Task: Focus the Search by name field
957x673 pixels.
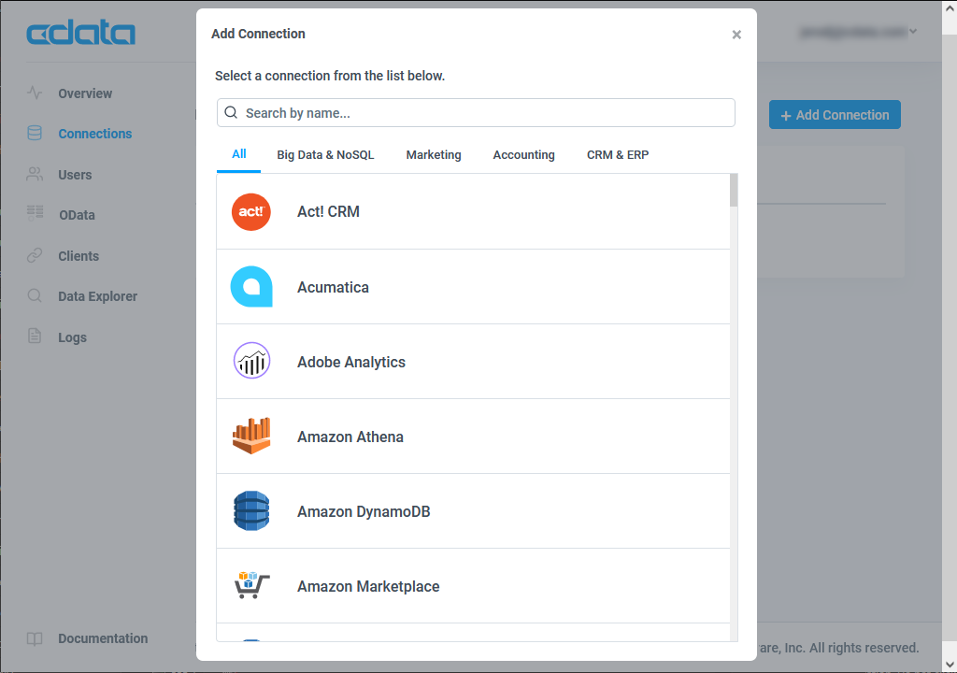Action: point(476,113)
